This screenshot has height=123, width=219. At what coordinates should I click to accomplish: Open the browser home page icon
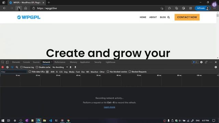coord(26,8)
